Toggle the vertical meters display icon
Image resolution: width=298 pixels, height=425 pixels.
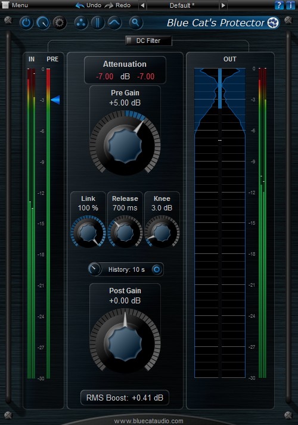pos(98,23)
